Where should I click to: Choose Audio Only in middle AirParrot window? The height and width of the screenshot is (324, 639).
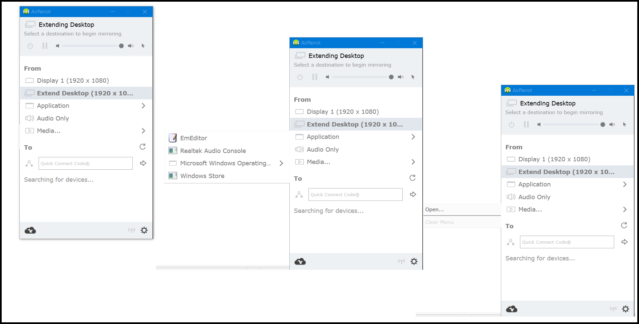pyautogui.click(x=356, y=149)
